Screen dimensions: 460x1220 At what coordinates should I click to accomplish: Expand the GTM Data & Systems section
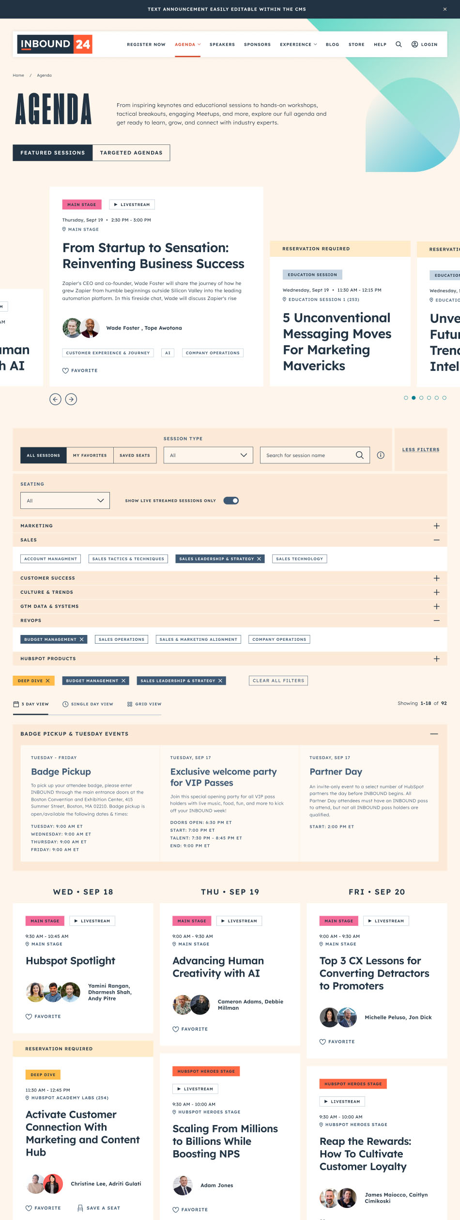[x=437, y=606]
